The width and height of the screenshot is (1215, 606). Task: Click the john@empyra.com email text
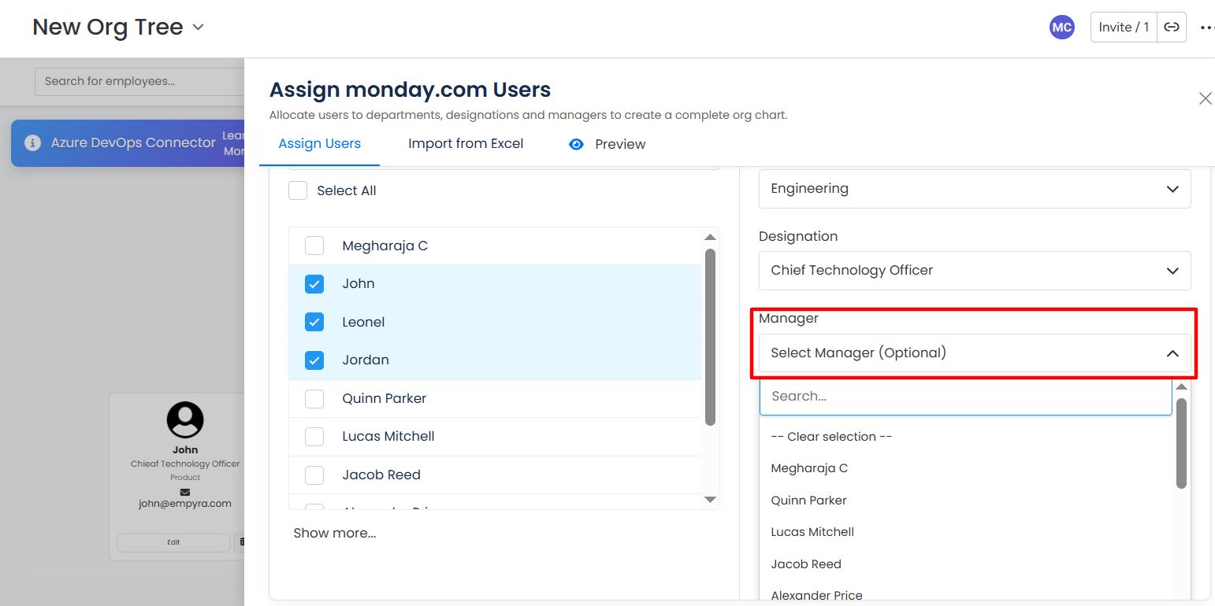[x=185, y=504]
